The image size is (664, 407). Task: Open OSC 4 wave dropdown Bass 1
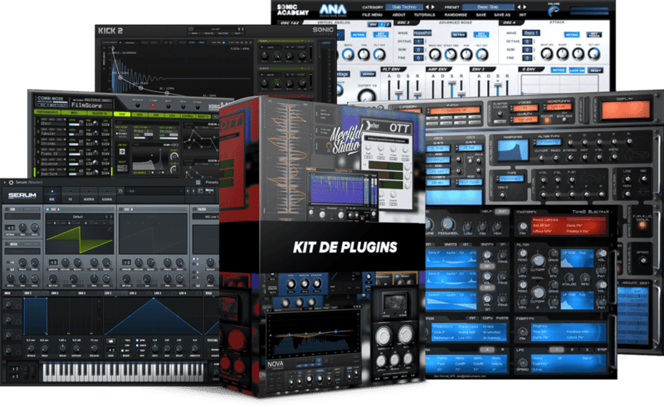[x=530, y=32]
